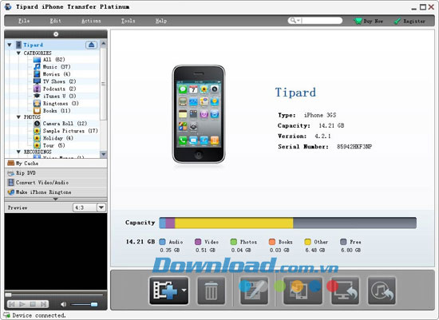Click the next track playback button
This screenshot has width=439, height=320.
[43, 304]
